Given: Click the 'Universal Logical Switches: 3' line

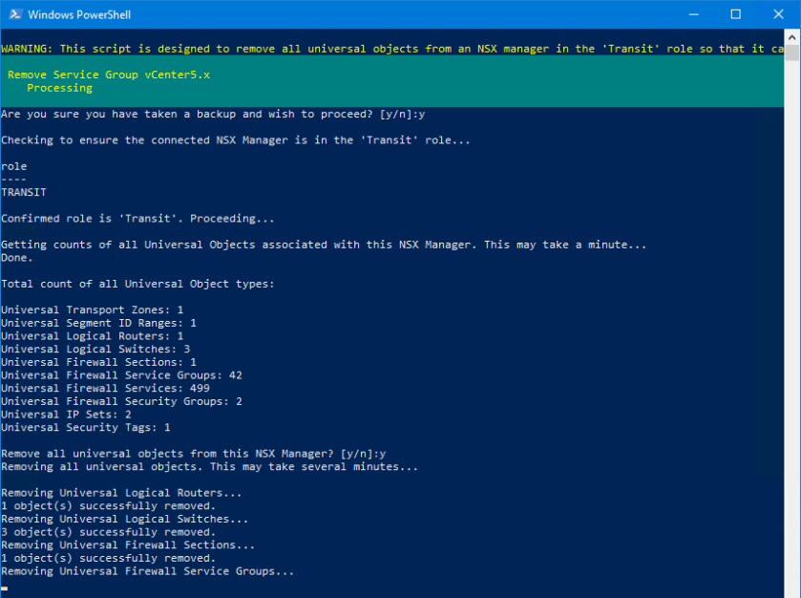Looking at the screenshot, I should click(x=95, y=350).
